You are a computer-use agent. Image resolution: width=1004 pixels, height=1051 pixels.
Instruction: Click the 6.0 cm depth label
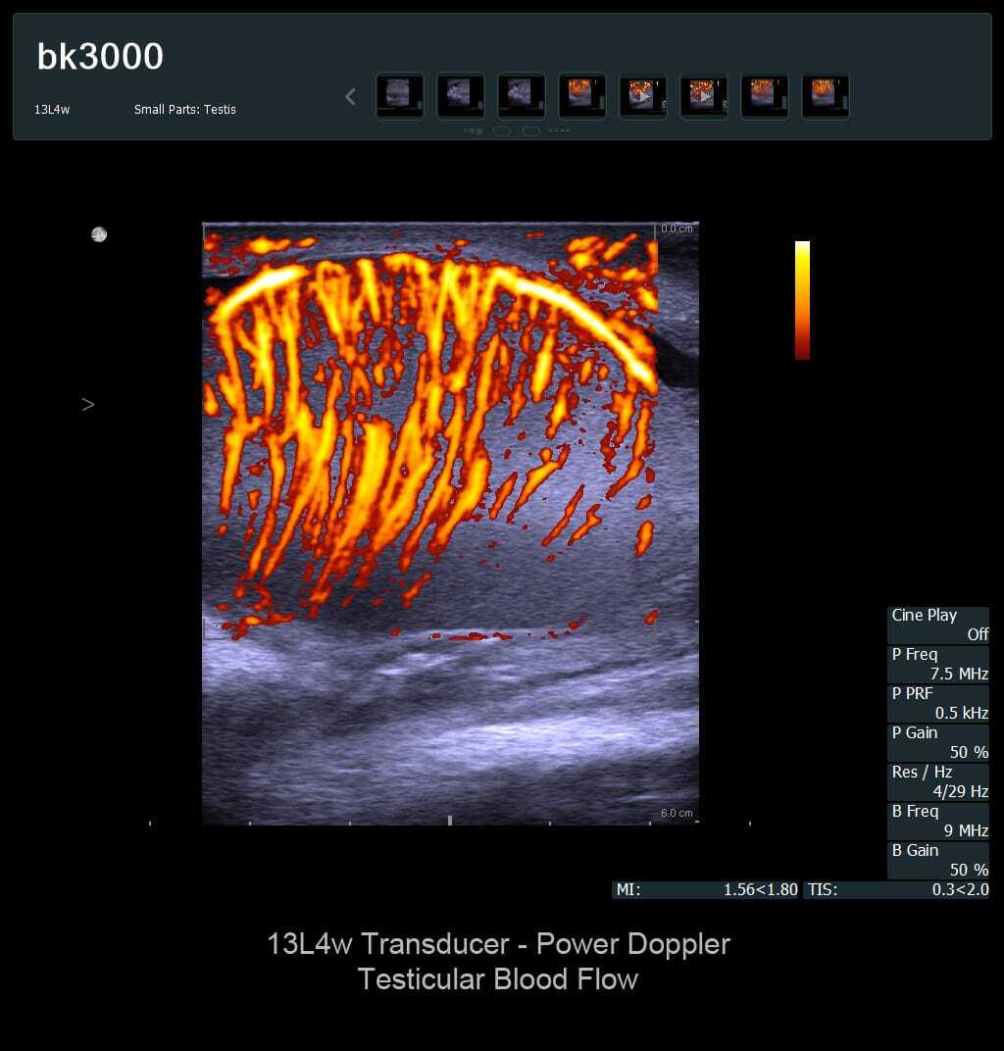[677, 813]
